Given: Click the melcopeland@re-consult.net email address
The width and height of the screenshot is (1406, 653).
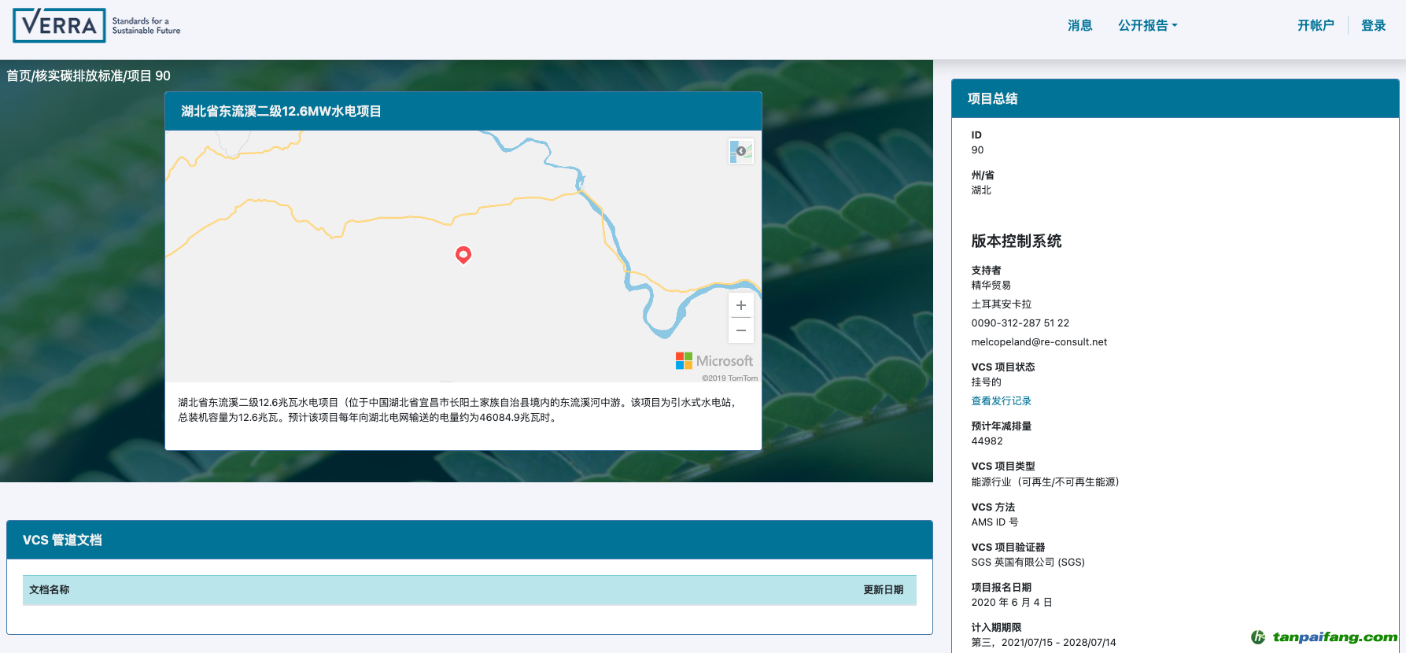Looking at the screenshot, I should (1039, 341).
